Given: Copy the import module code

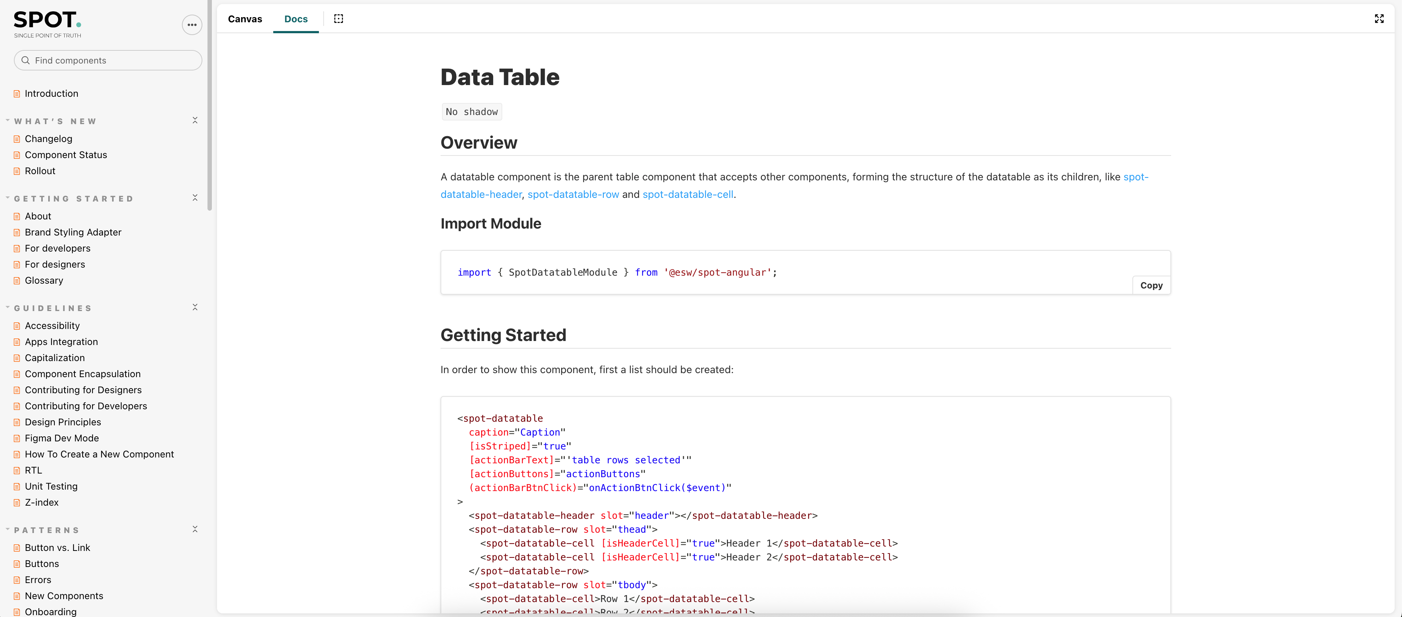Looking at the screenshot, I should tap(1151, 285).
